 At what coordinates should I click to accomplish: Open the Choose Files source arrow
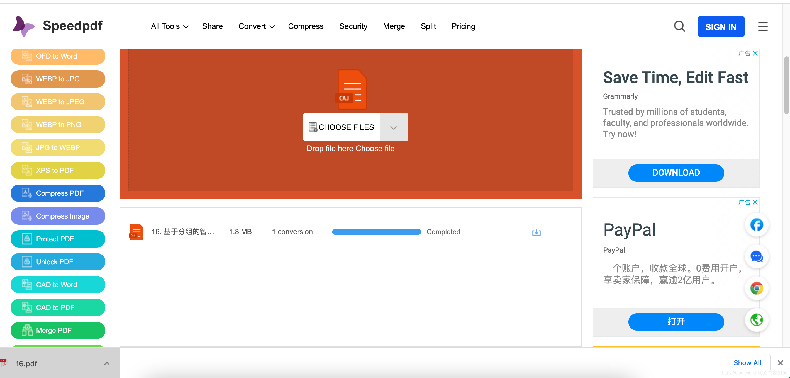(x=393, y=127)
